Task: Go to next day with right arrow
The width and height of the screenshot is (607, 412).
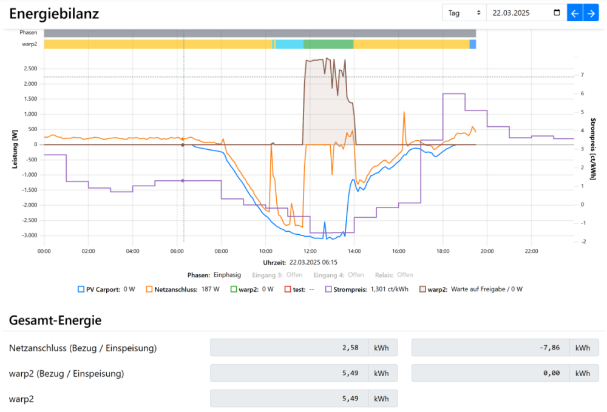Action: 591,13
